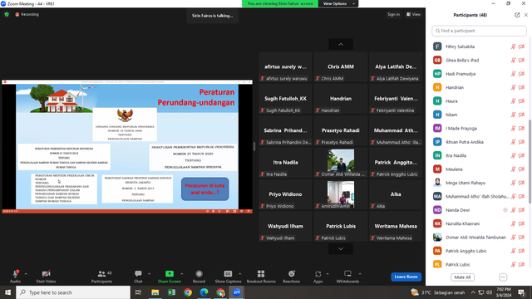Toggle mute icon for Haura
The height and width of the screenshot is (299, 532).
coord(514,101)
